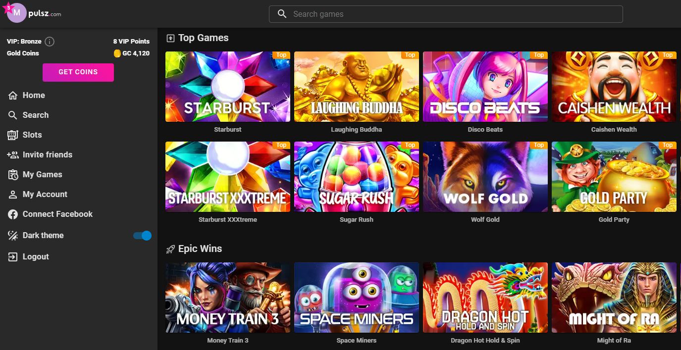The image size is (681, 350).
Task: Click the gold coin balance icon
Action: point(117,53)
